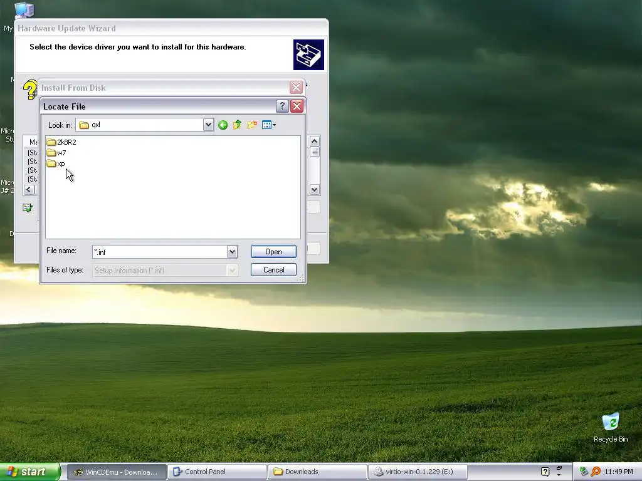Go back using the green arrow icon

pos(223,125)
